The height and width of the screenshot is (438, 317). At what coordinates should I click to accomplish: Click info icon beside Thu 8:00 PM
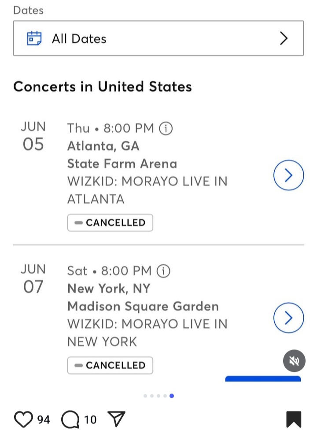coord(166,129)
